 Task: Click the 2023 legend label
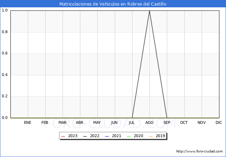73,136
